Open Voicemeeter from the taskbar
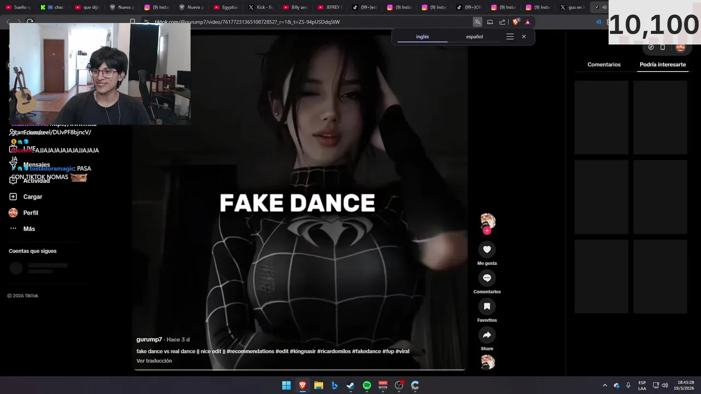 click(x=383, y=385)
